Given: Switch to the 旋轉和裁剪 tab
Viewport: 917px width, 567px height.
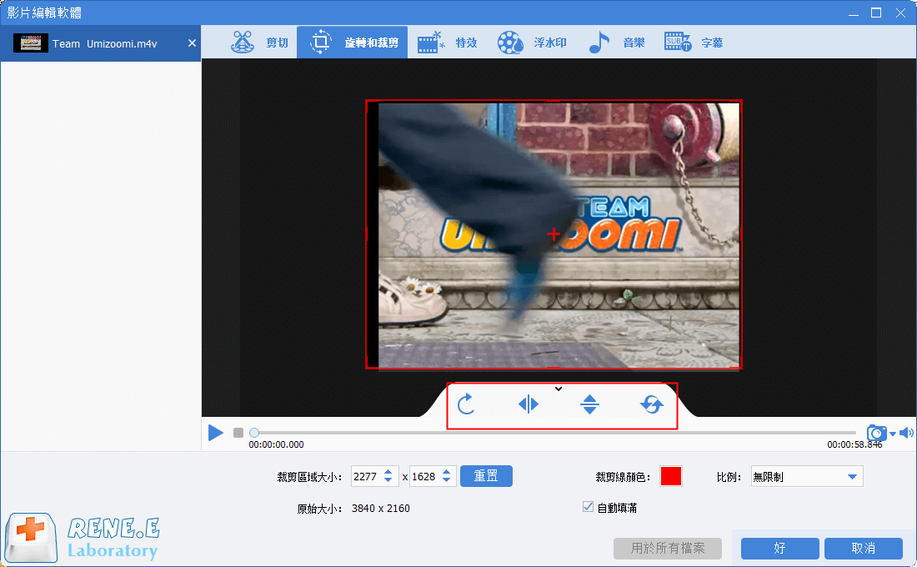Looking at the screenshot, I should pyautogui.click(x=352, y=43).
